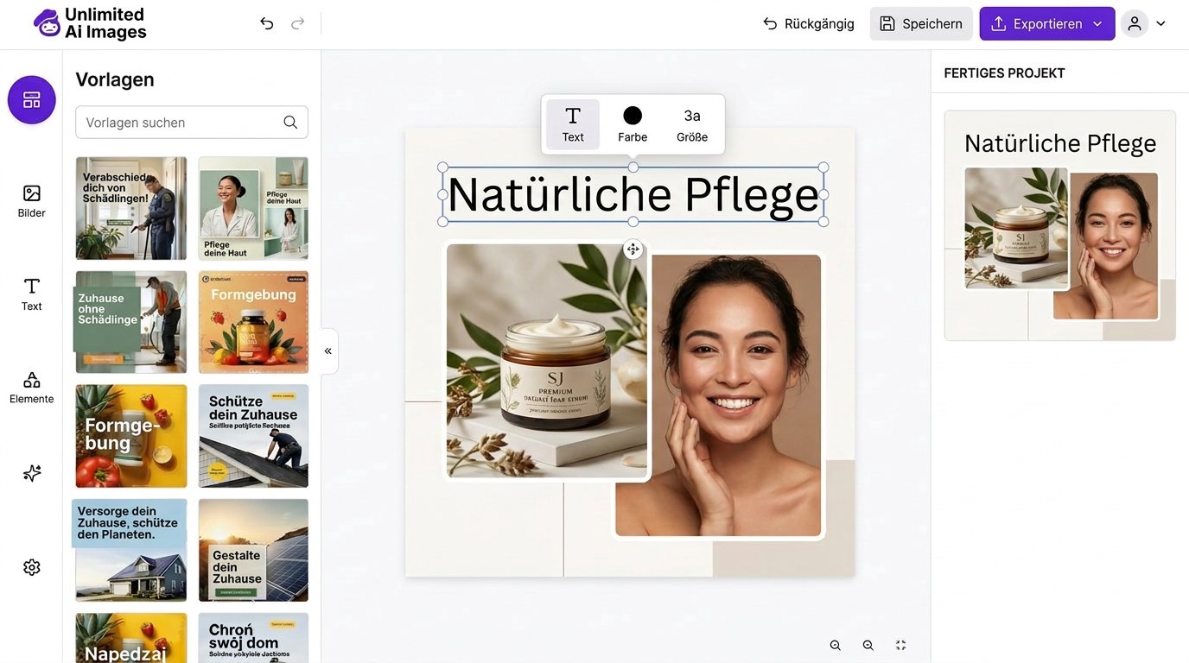
Task: Pick the Gestalte dein Zuhause solar template
Action: [x=253, y=550]
